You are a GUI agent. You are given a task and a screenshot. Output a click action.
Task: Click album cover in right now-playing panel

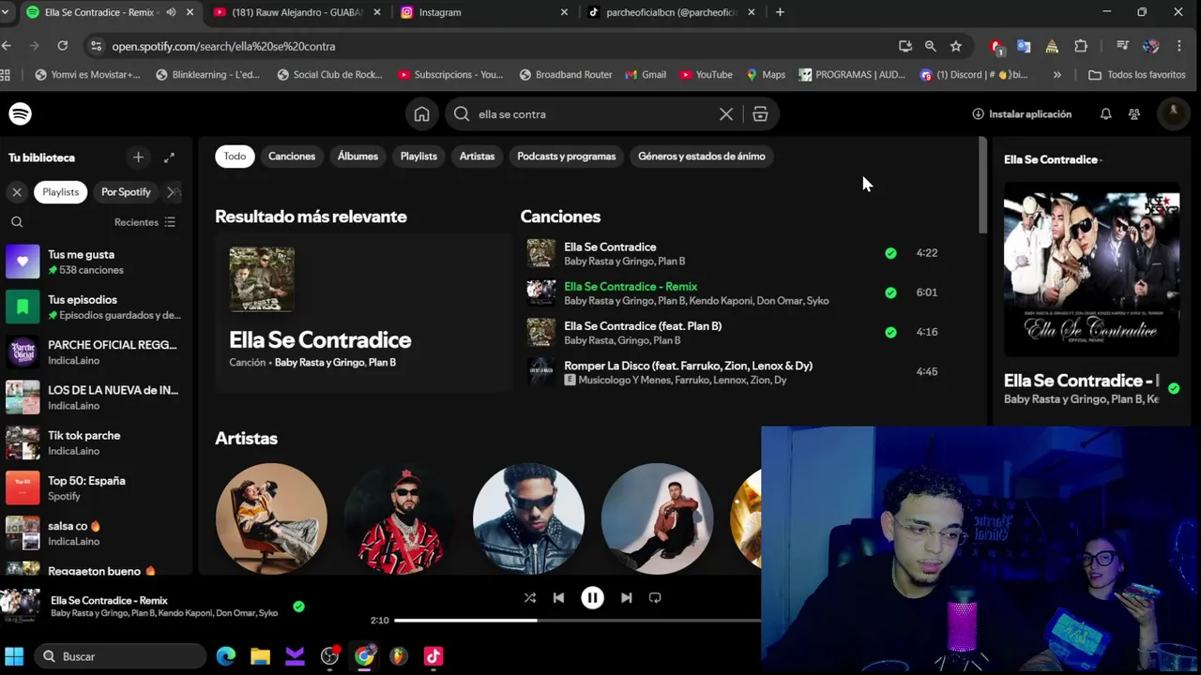[x=1091, y=270]
